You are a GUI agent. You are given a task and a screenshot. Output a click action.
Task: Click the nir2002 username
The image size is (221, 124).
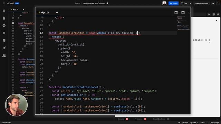[x=10, y=3]
